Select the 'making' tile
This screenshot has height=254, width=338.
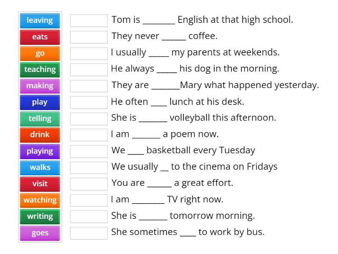[x=40, y=86]
